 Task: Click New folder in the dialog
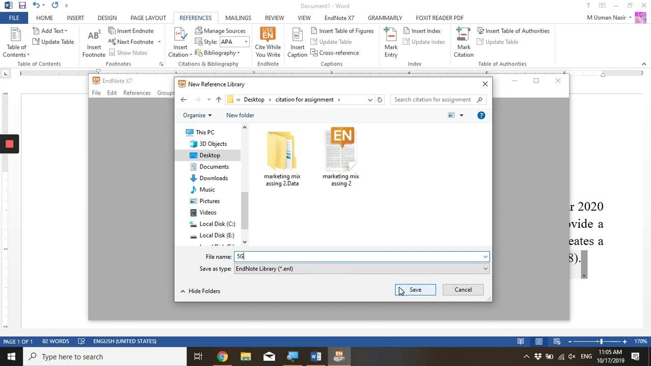click(240, 115)
